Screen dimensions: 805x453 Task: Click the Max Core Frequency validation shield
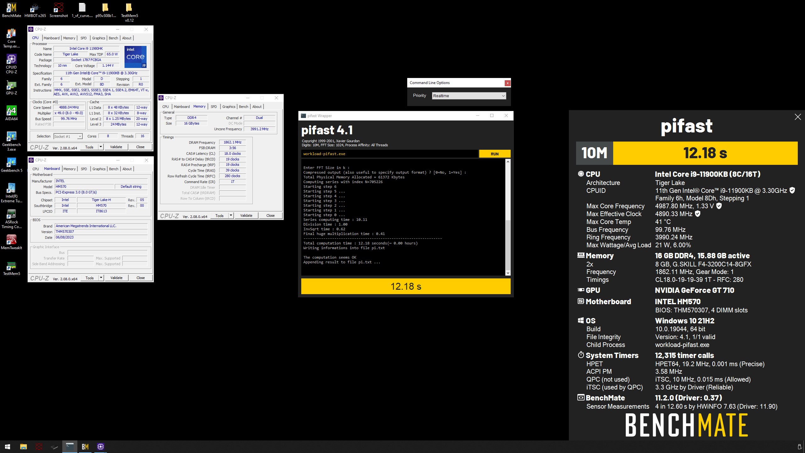click(x=719, y=206)
